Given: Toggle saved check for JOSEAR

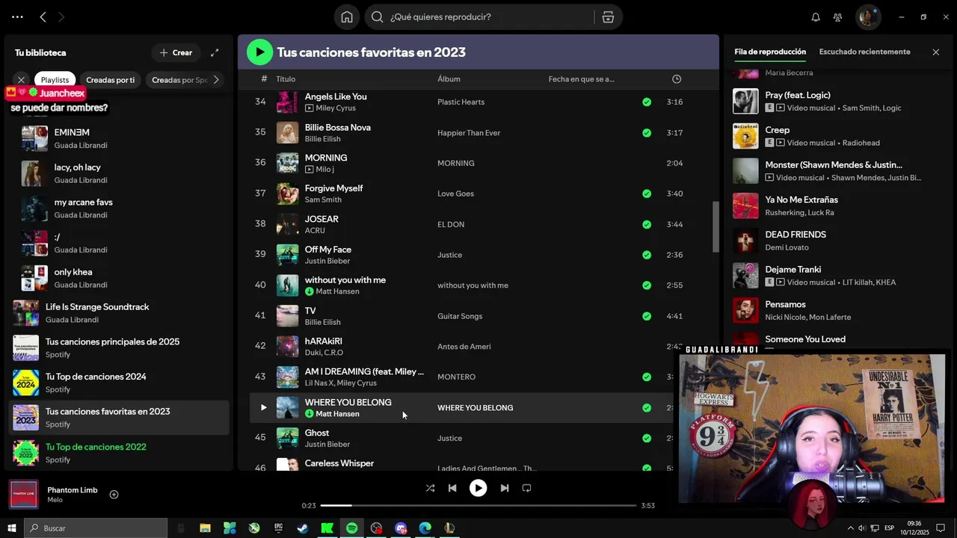Looking at the screenshot, I should pos(647,224).
